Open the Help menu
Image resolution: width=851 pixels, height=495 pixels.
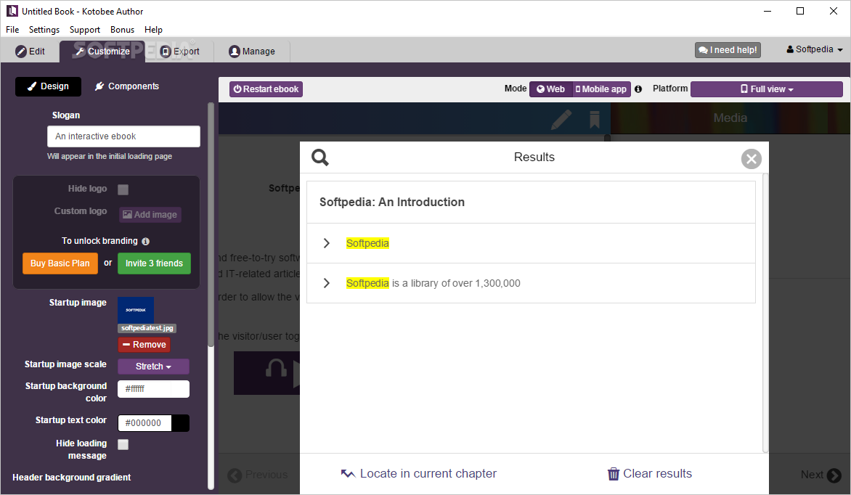[153, 29]
